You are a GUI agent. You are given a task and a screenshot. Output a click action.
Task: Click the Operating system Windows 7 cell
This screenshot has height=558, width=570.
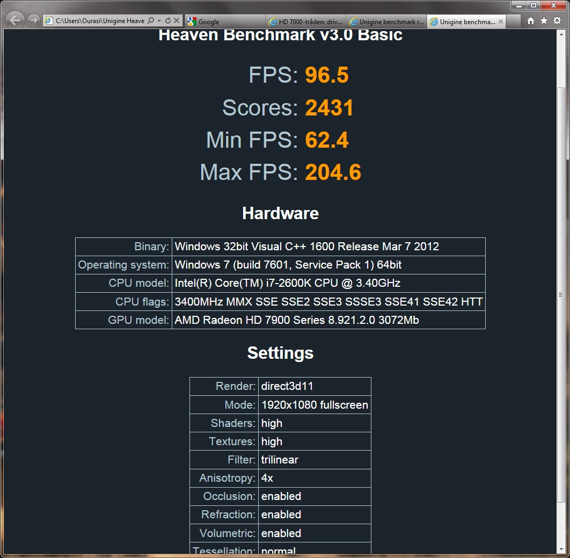328,265
